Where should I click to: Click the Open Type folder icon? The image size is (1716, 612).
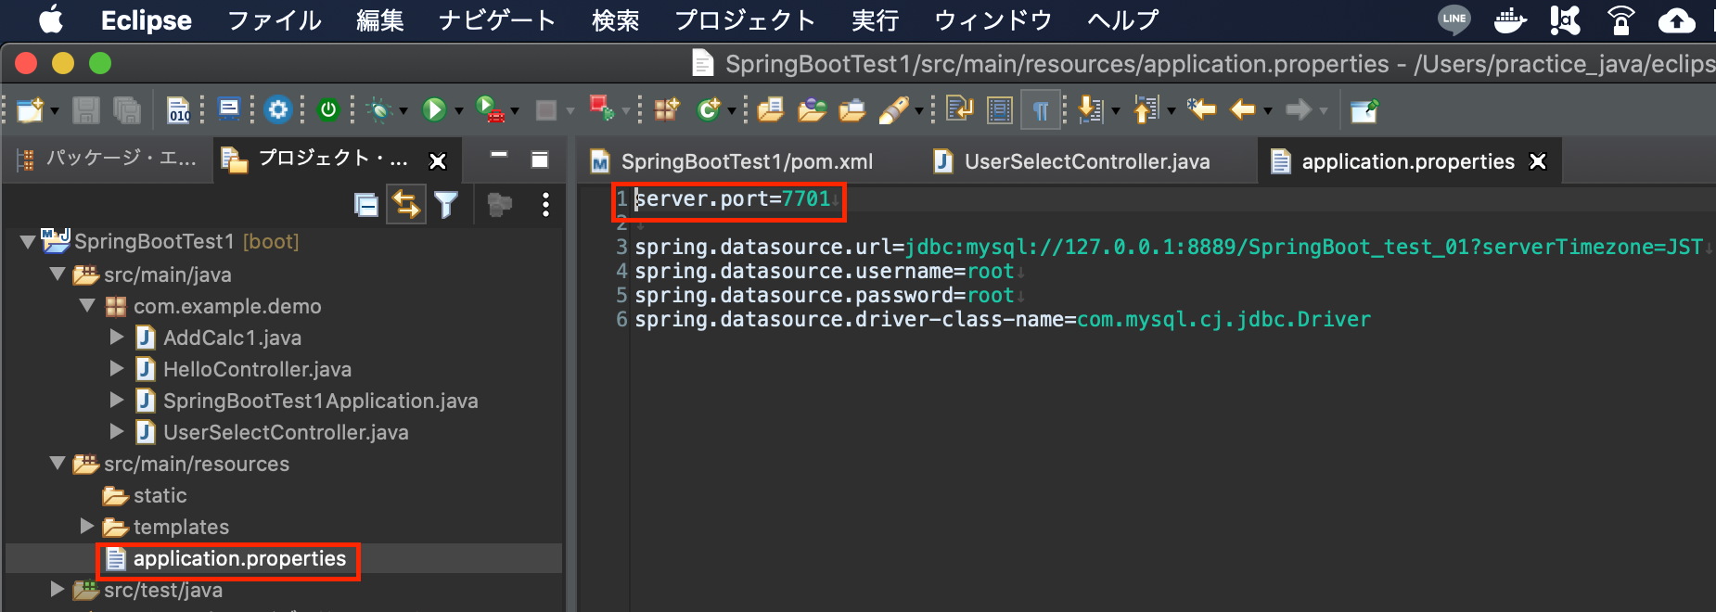[x=770, y=110]
